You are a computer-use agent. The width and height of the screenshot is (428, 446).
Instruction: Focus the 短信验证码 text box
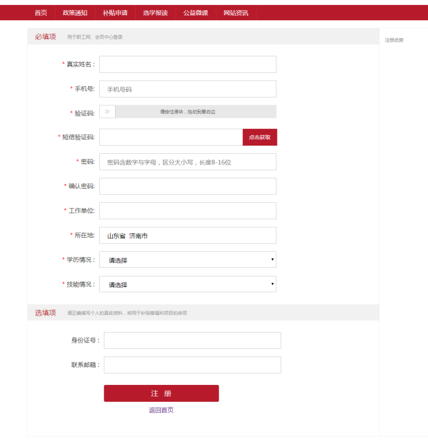click(x=171, y=137)
